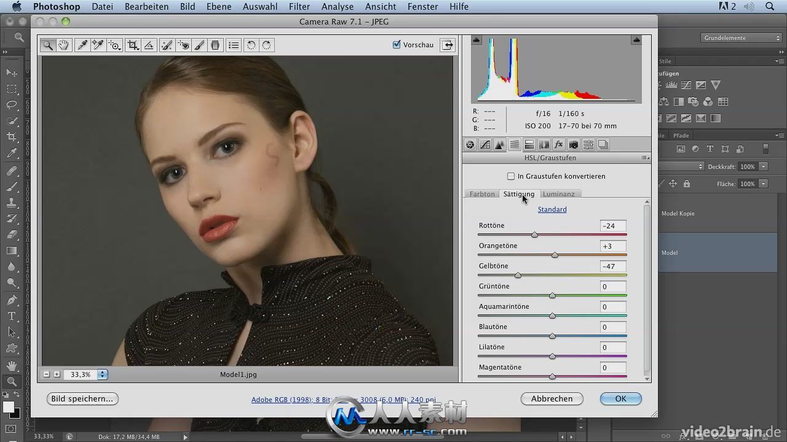787x442 pixels.
Task: Pick the White Balance eyedropper tool
Action: pyautogui.click(x=81, y=45)
